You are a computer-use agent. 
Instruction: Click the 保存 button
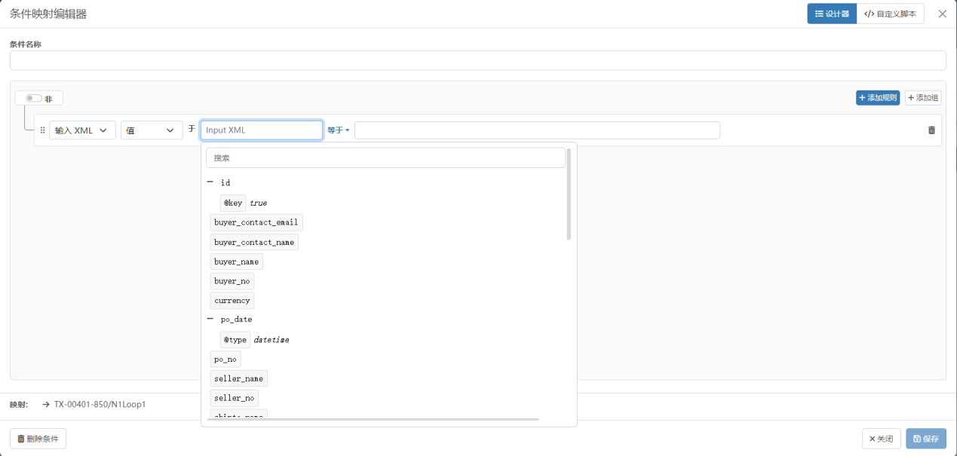click(x=925, y=439)
